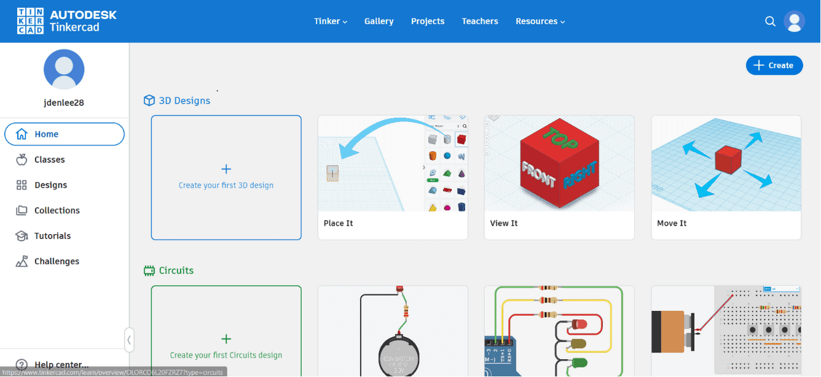Open the Tinker dropdown menu

click(x=330, y=21)
